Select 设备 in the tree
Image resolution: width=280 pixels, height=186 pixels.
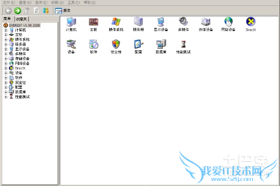19,73
